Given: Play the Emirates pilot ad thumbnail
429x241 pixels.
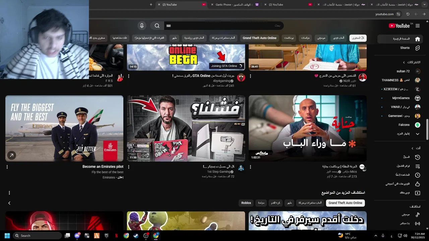Looking at the screenshot, I should tap(64, 128).
